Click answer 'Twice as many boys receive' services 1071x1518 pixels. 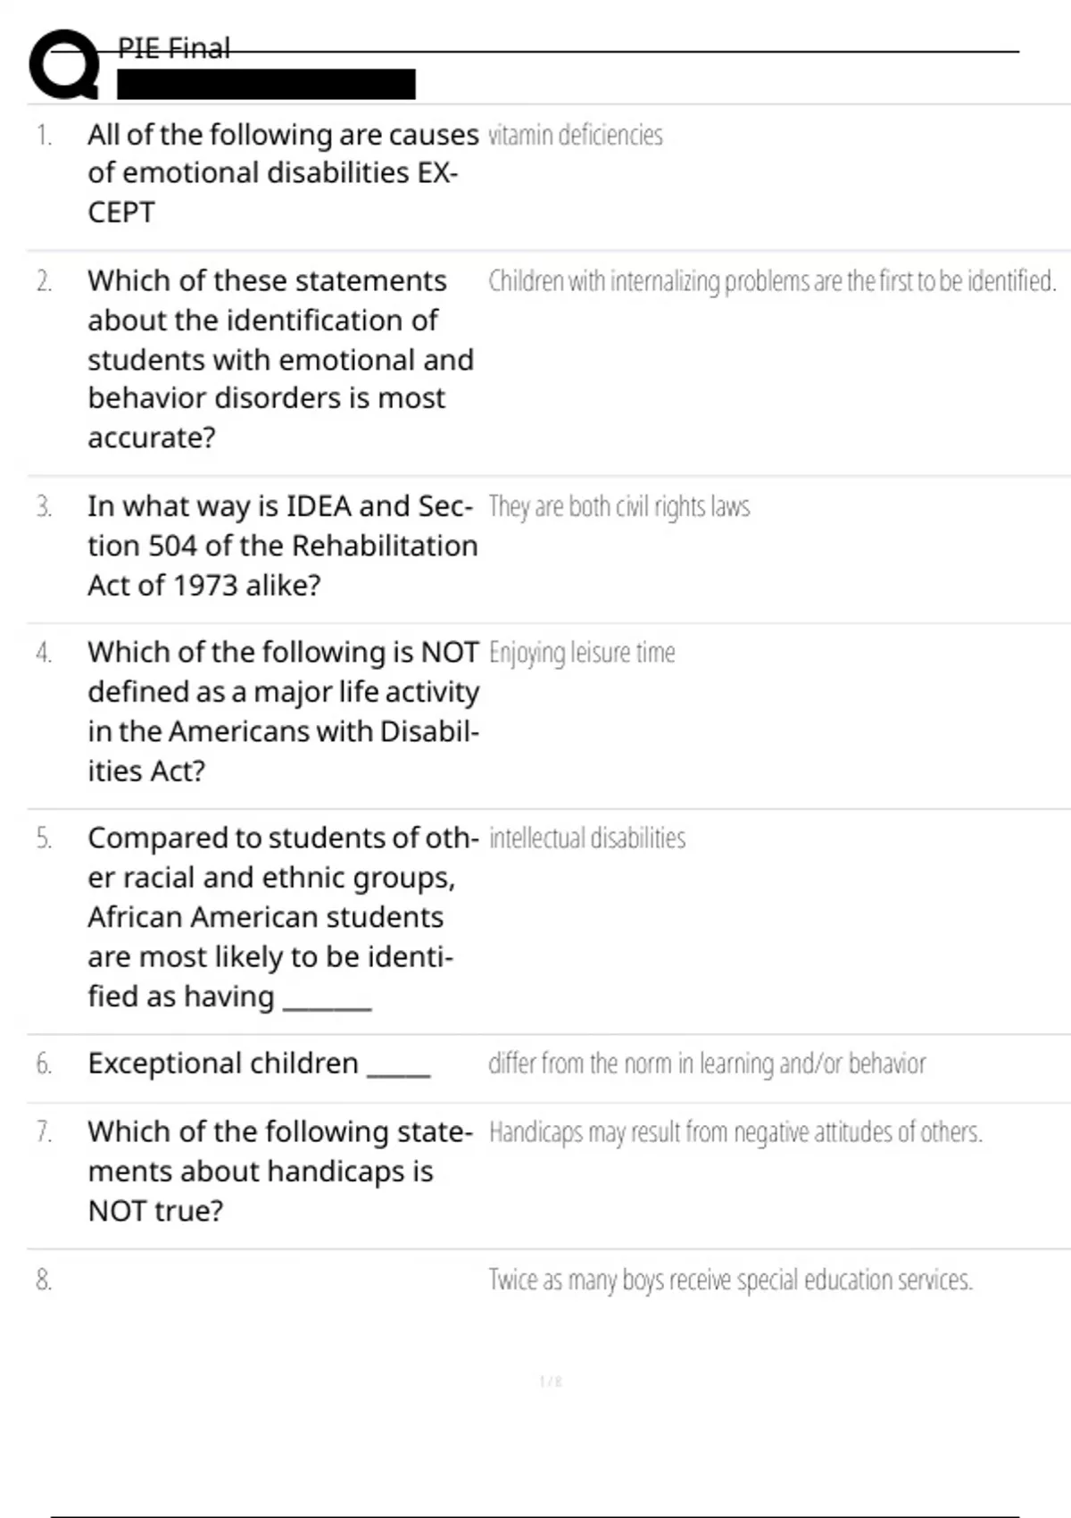click(730, 1280)
